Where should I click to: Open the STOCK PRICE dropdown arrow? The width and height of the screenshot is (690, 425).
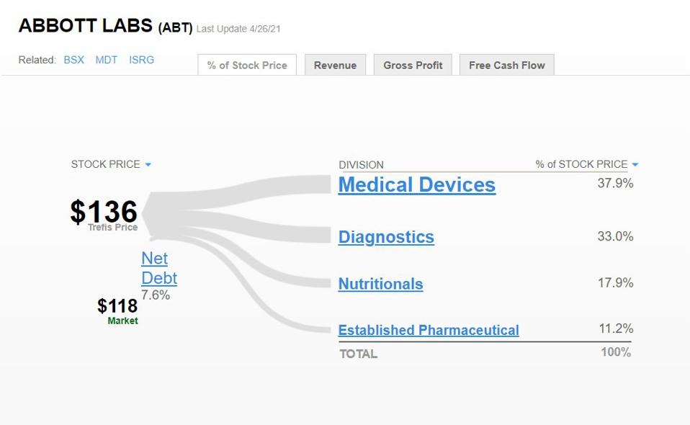(x=148, y=165)
